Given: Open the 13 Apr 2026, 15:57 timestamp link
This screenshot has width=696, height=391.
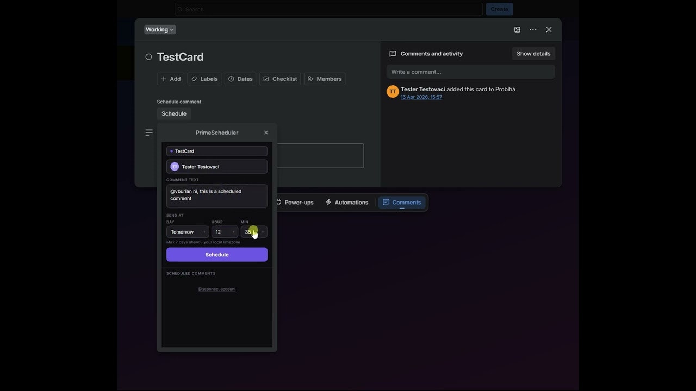Looking at the screenshot, I should coord(421,97).
